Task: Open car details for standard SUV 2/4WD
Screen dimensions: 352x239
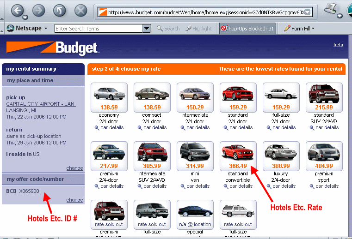Action: click(324, 128)
